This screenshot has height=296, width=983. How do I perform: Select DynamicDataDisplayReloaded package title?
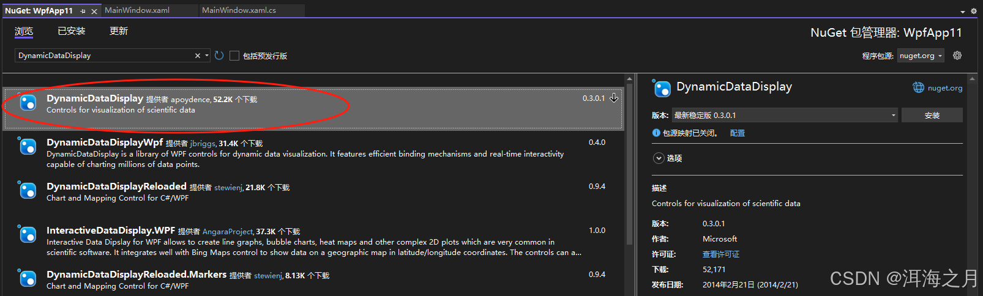point(116,187)
